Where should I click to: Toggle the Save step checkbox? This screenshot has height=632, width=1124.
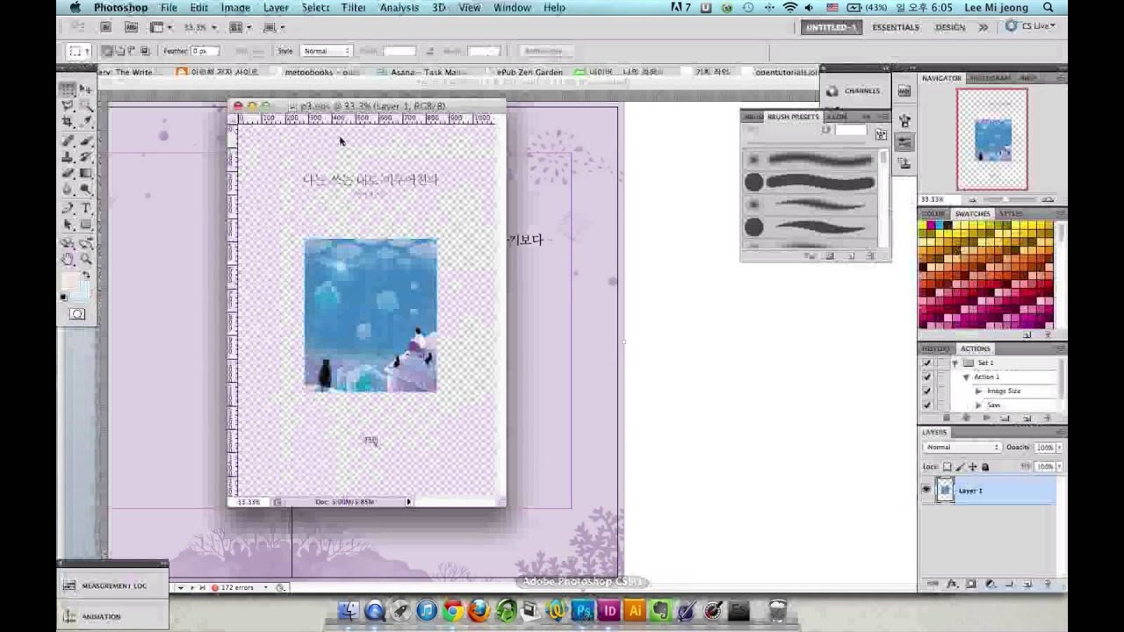926,405
